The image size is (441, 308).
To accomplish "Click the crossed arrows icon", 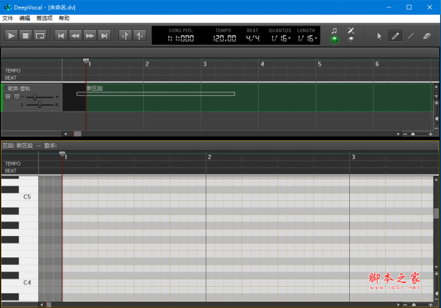I will click(351, 31).
